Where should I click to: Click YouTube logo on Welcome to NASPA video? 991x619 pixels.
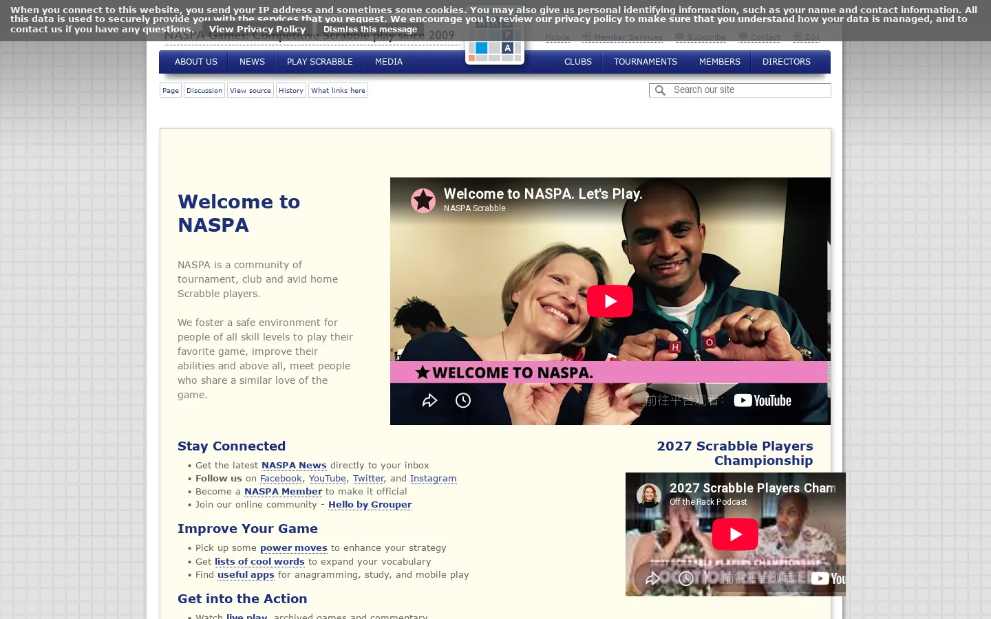(763, 400)
